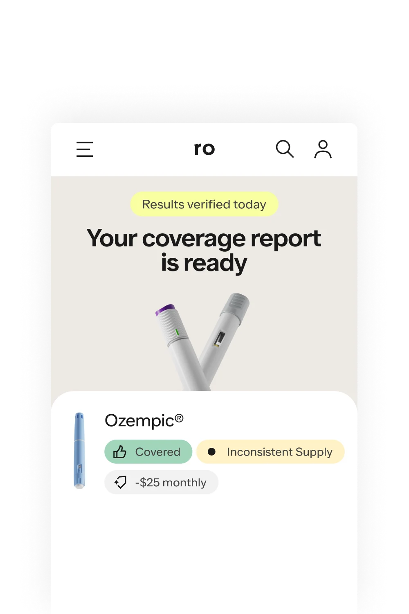Click the black dot icon in Inconsistent Supply badge
This screenshot has height=614, width=409.
[212, 451]
